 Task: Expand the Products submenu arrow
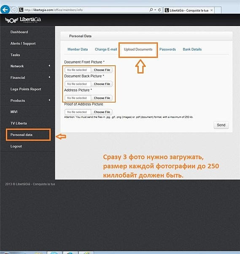click(x=49, y=100)
